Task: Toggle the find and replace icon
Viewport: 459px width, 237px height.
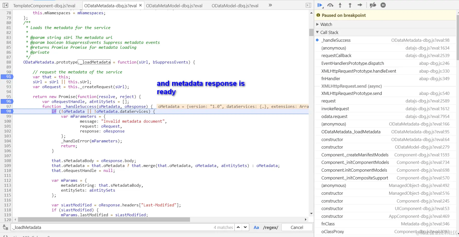Action: point(5,227)
